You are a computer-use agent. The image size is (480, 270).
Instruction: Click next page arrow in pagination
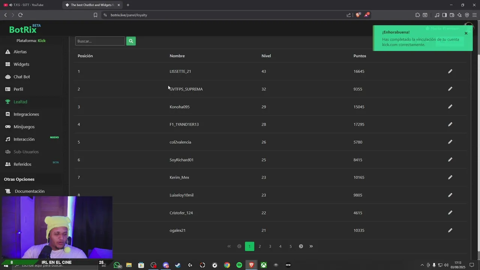301,246
